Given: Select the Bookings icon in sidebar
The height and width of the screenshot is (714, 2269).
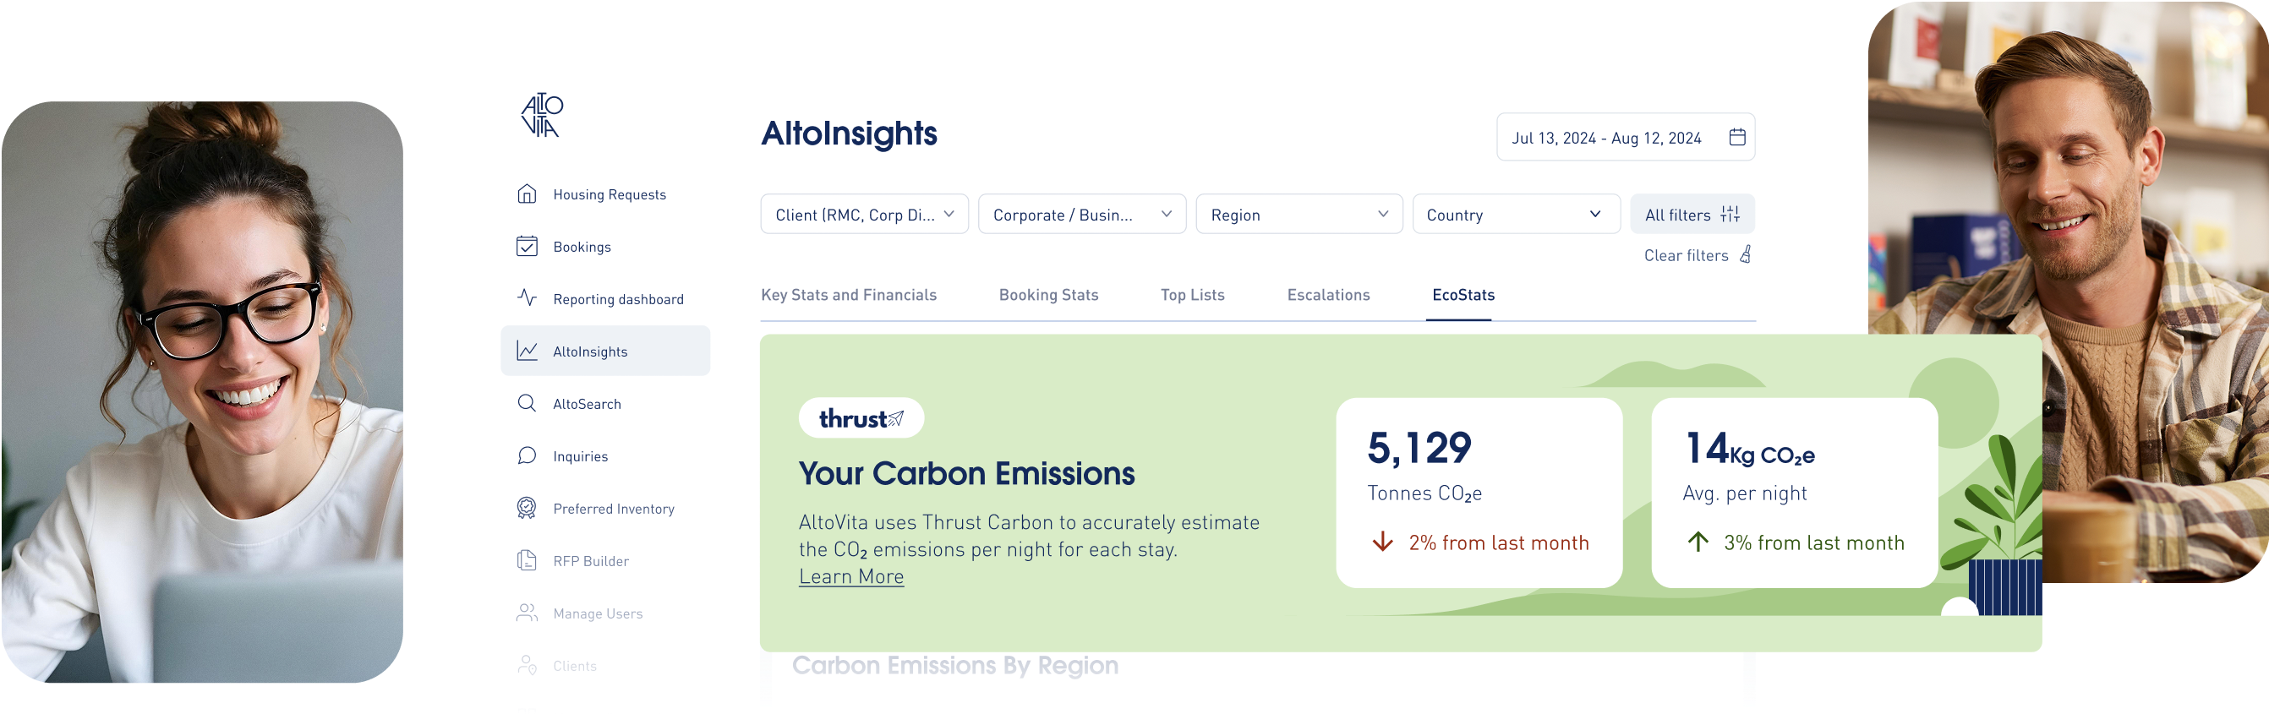Looking at the screenshot, I should [x=527, y=247].
